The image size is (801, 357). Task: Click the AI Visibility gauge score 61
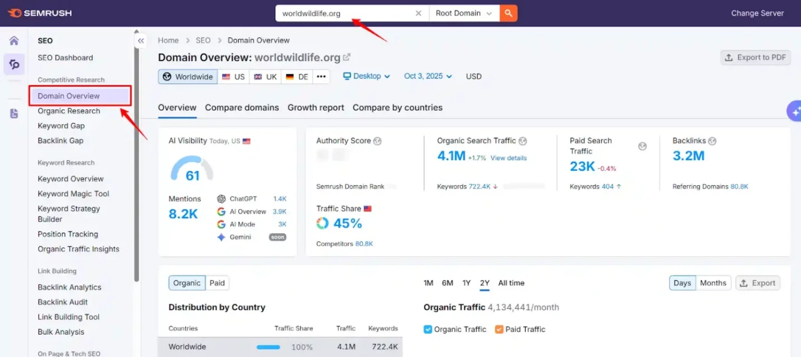[192, 176]
